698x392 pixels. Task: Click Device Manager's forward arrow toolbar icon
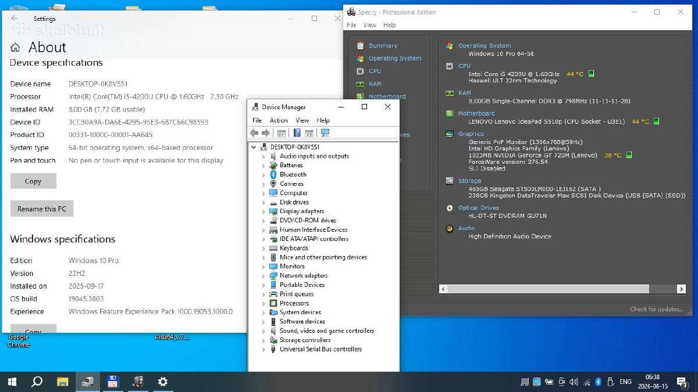[265, 133]
